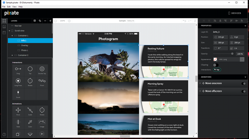The image size is (249, 139).
Task: Open the Edit menu
Action: point(9,7)
